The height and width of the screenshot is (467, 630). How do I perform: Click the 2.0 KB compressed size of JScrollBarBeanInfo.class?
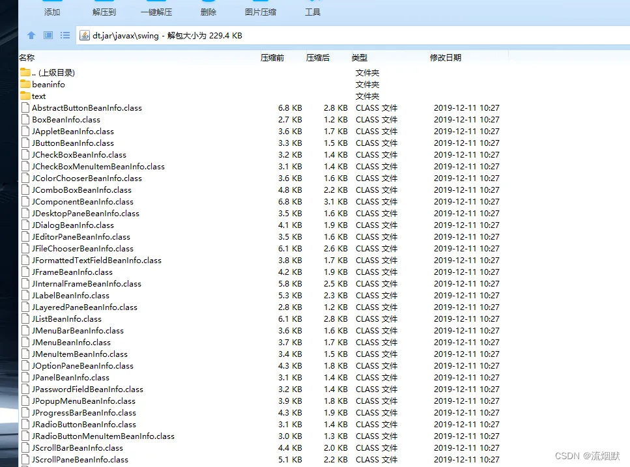336,447
